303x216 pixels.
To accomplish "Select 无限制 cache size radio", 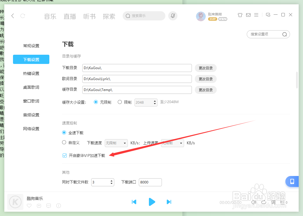I will 96,102.
